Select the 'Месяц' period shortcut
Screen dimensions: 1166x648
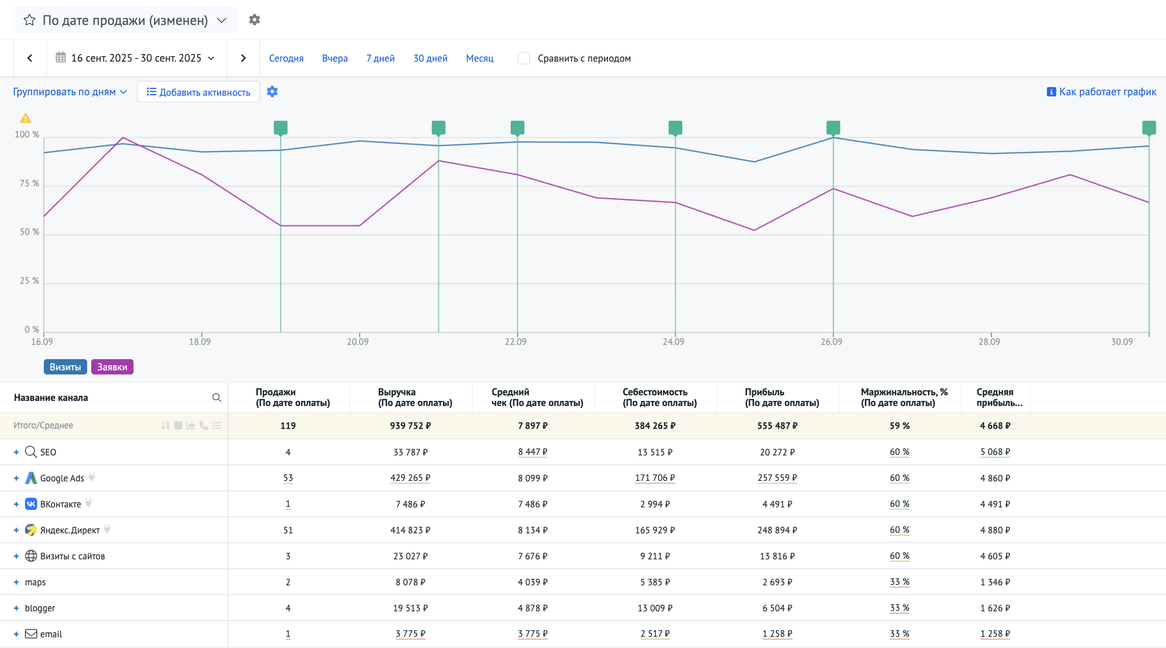click(480, 58)
